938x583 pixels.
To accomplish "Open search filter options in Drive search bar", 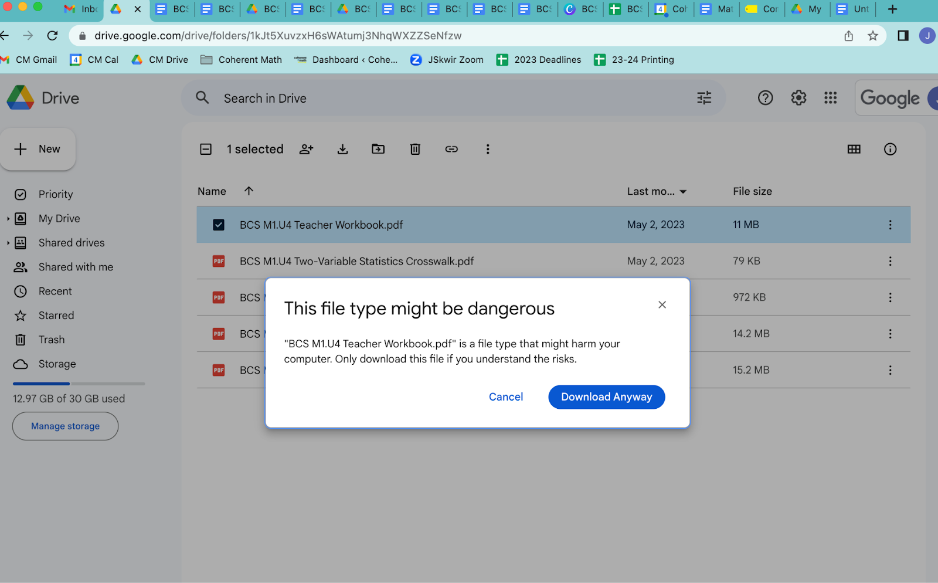I will (704, 98).
